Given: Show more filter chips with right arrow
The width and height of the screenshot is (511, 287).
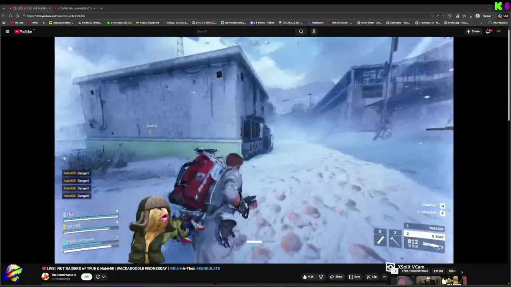Looking at the screenshot, I should coord(462,272).
